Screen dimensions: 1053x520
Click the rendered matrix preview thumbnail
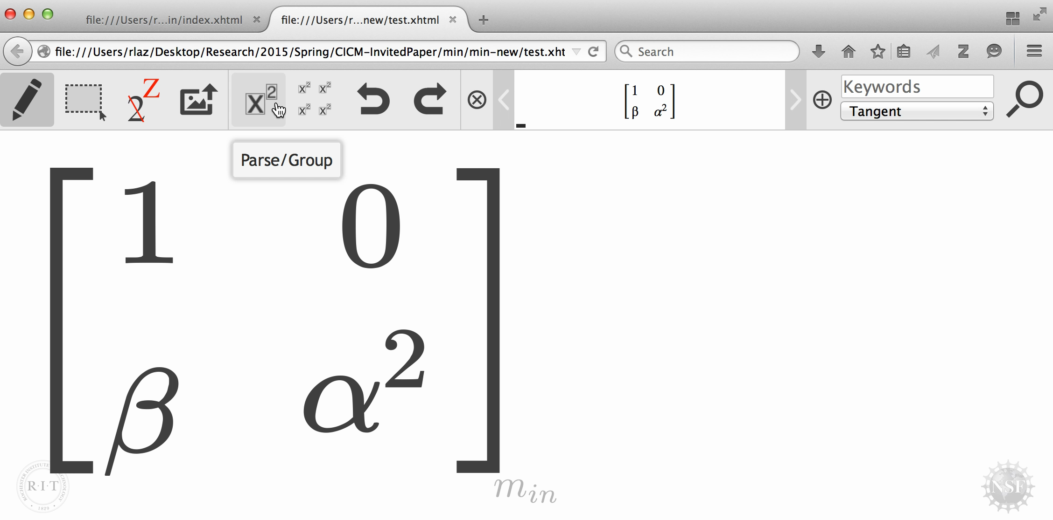coord(649,101)
